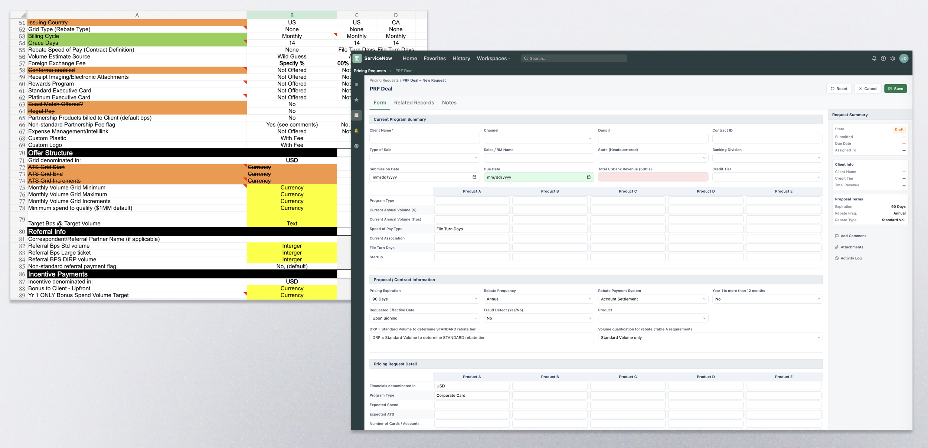This screenshot has width=928, height=448.
Task: Switch to the Related Records tab
Action: point(414,103)
